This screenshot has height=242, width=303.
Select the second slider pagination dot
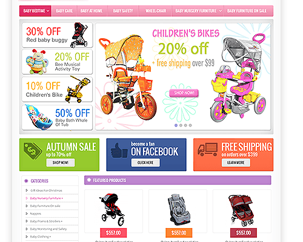click(x=181, y=125)
